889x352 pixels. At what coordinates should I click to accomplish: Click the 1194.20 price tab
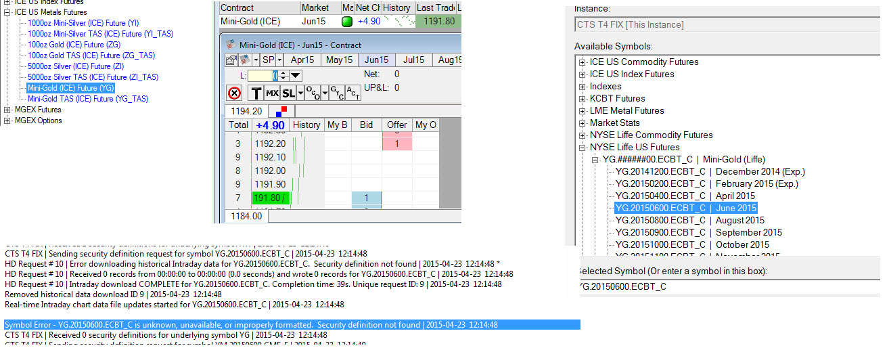click(x=246, y=111)
